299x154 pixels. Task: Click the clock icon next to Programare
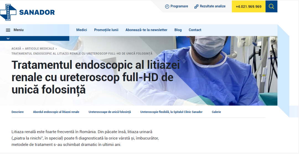pos(167,6)
